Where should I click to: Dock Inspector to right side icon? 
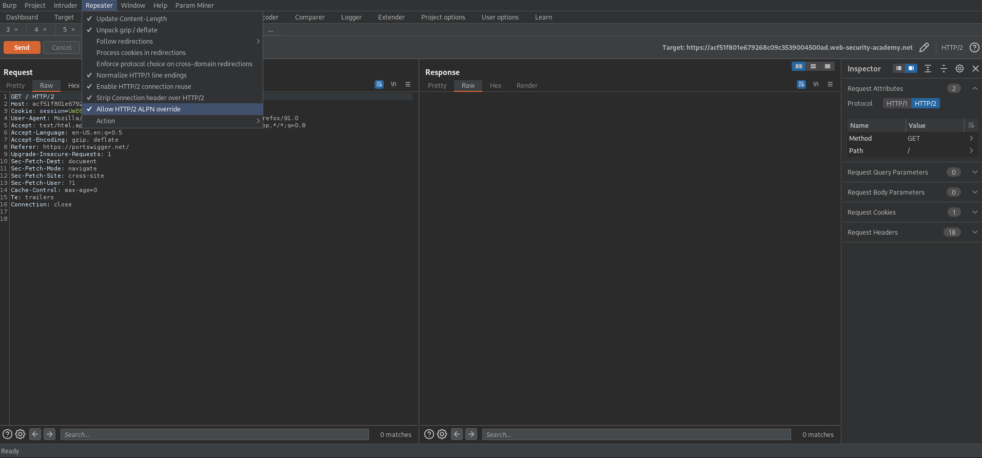[911, 68]
